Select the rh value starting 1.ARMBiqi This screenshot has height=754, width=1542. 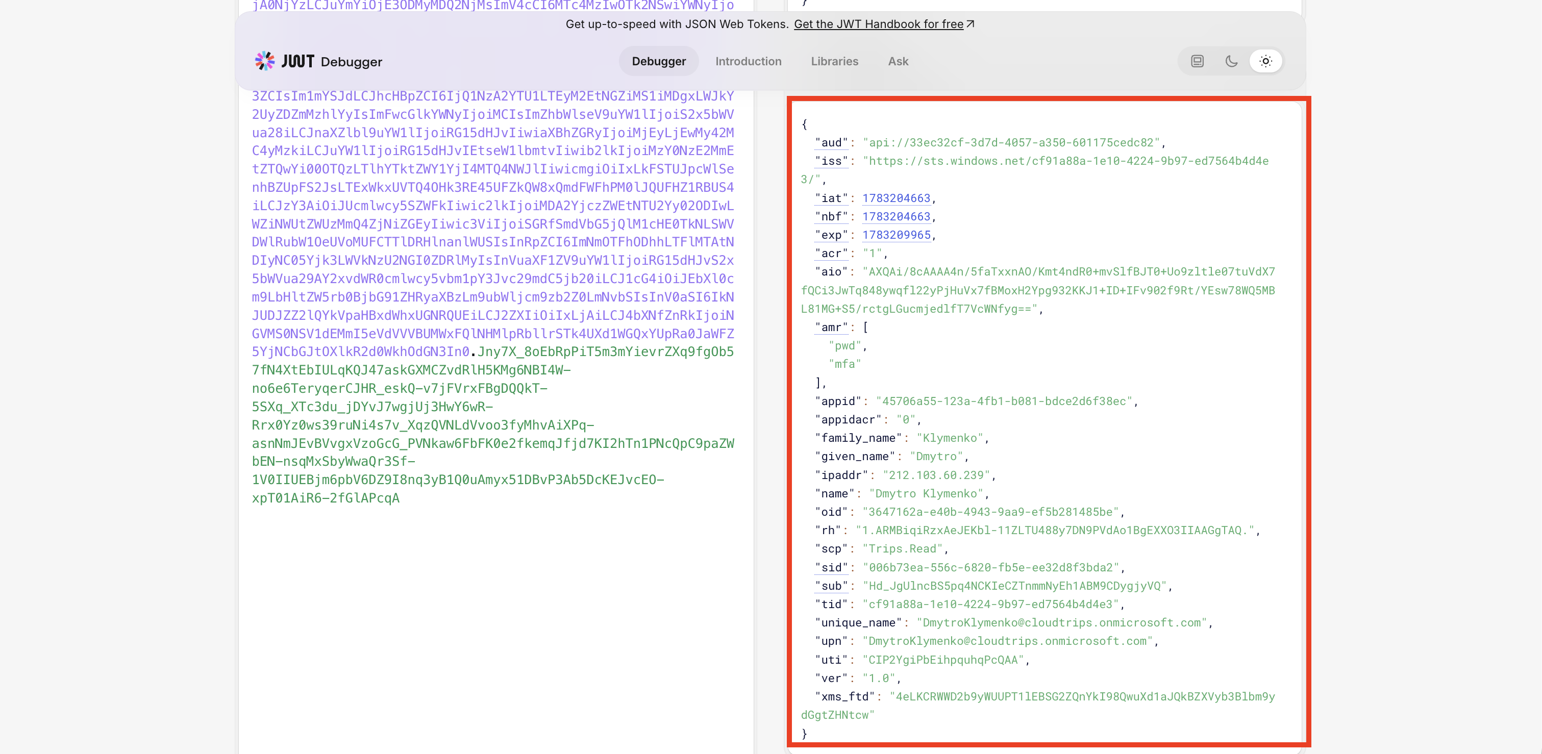pos(1055,530)
